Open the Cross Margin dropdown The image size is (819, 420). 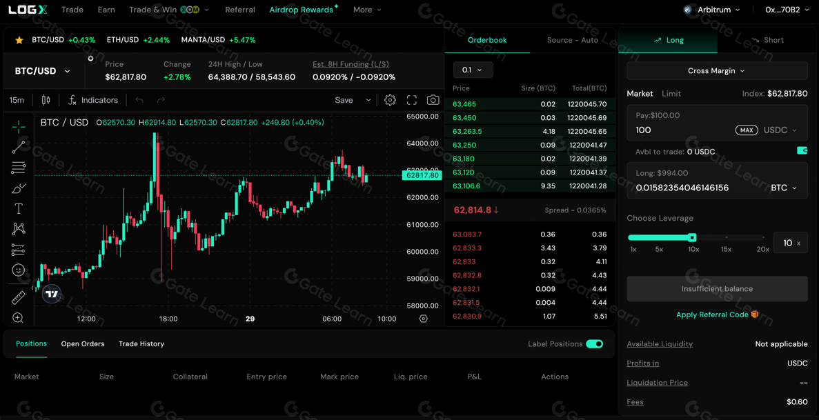(x=717, y=71)
